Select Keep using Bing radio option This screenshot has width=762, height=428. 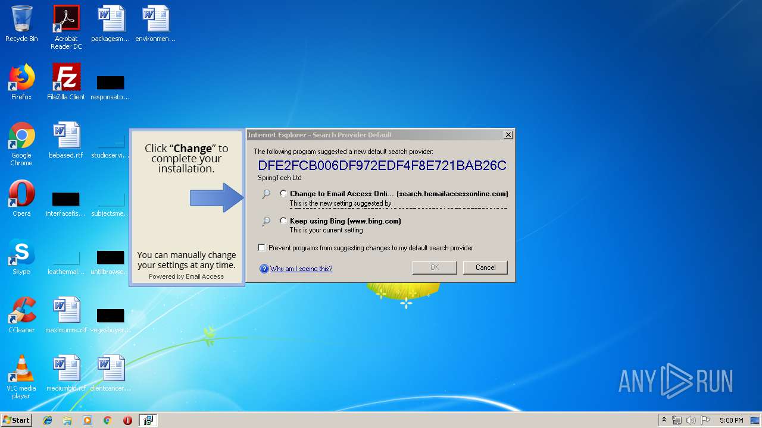pyautogui.click(x=283, y=221)
